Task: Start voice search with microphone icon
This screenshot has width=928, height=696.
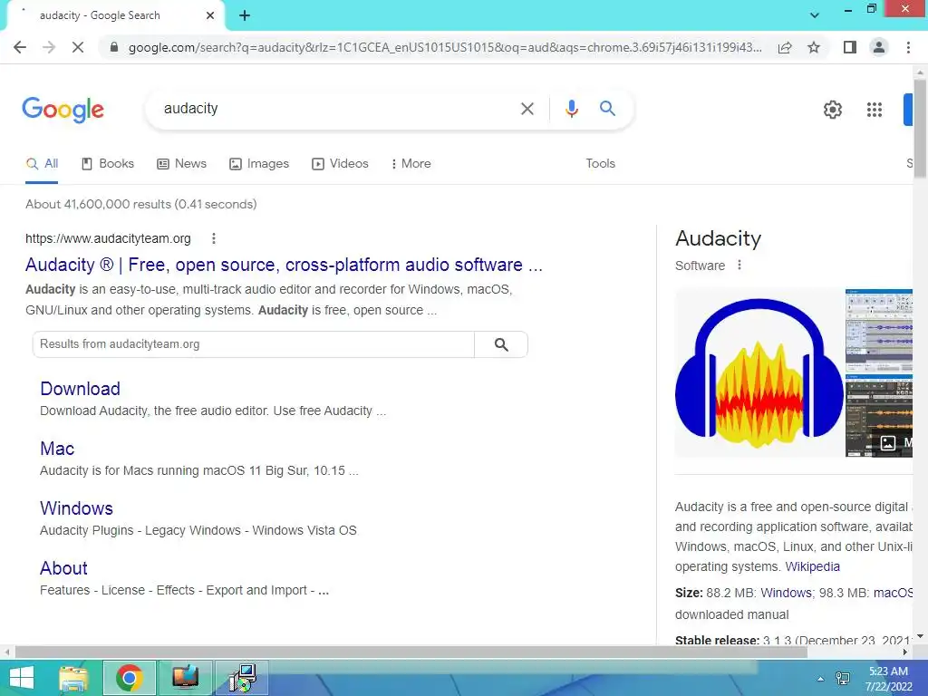Action: tap(571, 109)
